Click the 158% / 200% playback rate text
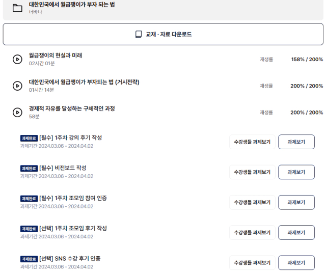Image resolution: width=326 pixels, height=274 pixels. tap(307, 60)
